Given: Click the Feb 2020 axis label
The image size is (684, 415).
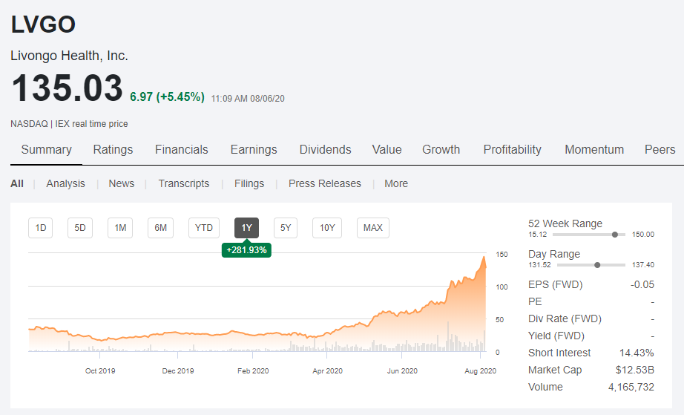Looking at the screenshot, I should tap(253, 371).
